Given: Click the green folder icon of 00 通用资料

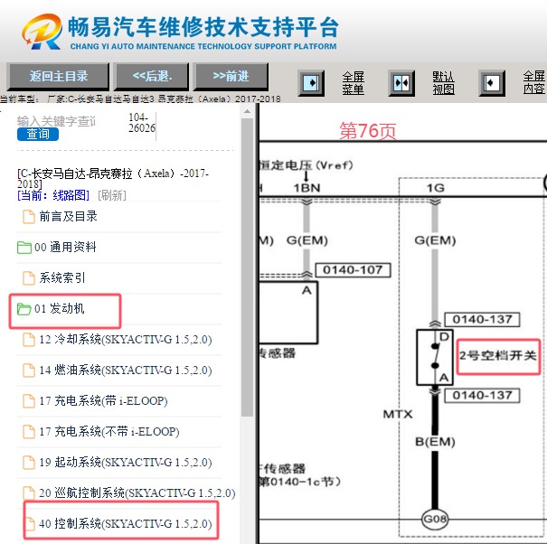Looking at the screenshot, I should click(x=24, y=248).
